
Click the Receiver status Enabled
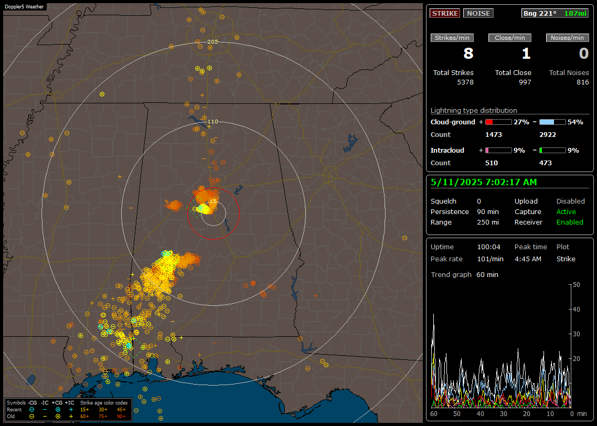570,222
